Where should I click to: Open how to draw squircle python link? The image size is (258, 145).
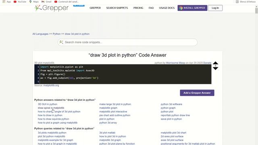(x=53, y=119)
